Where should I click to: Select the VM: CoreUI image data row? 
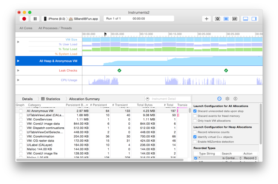[102, 124]
